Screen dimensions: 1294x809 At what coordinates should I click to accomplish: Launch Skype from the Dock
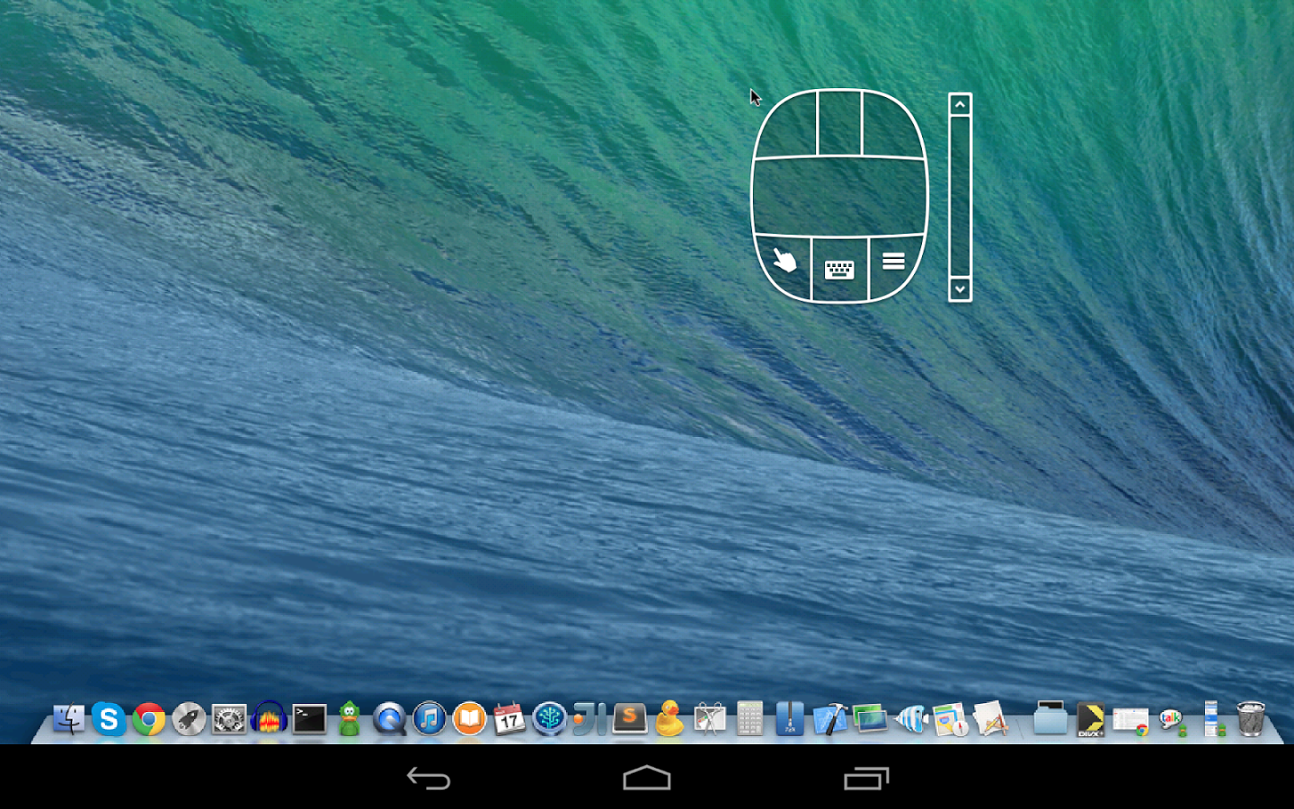(x=110, y=719)
